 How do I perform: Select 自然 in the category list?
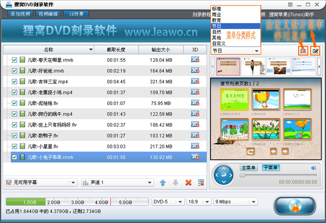tap(235, 32)
